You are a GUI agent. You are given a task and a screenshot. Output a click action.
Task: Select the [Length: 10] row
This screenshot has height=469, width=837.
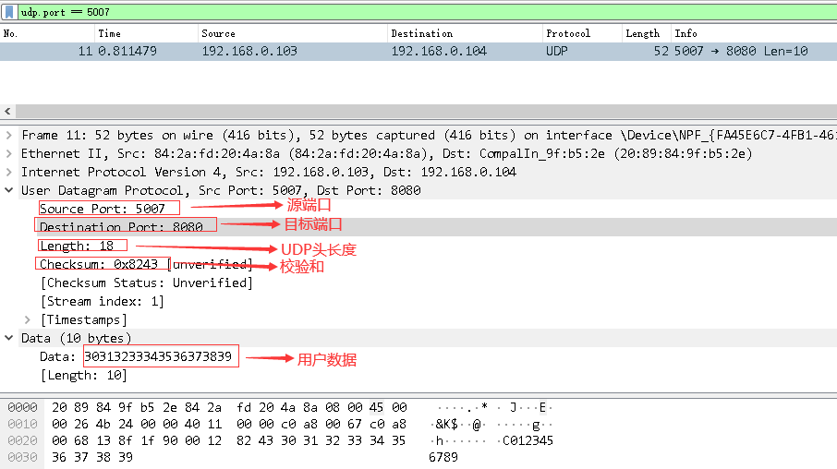point(84,375)
